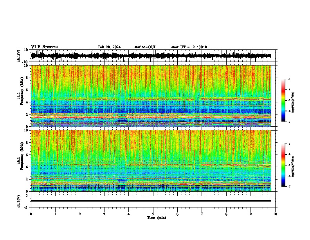Click time axis tick label "9"
Screen dimensions: 310x240
tap(251, 214)
